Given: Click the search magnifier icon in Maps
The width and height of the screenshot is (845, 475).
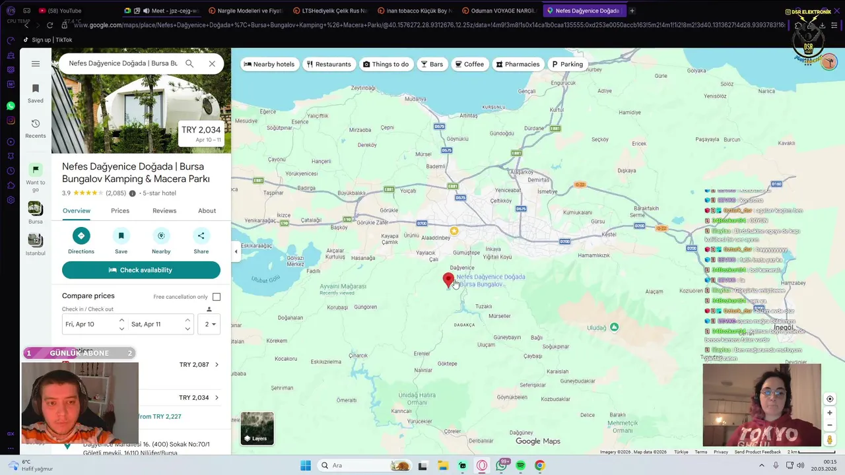Looking at the screenshot, I should (x=189, y=64).
